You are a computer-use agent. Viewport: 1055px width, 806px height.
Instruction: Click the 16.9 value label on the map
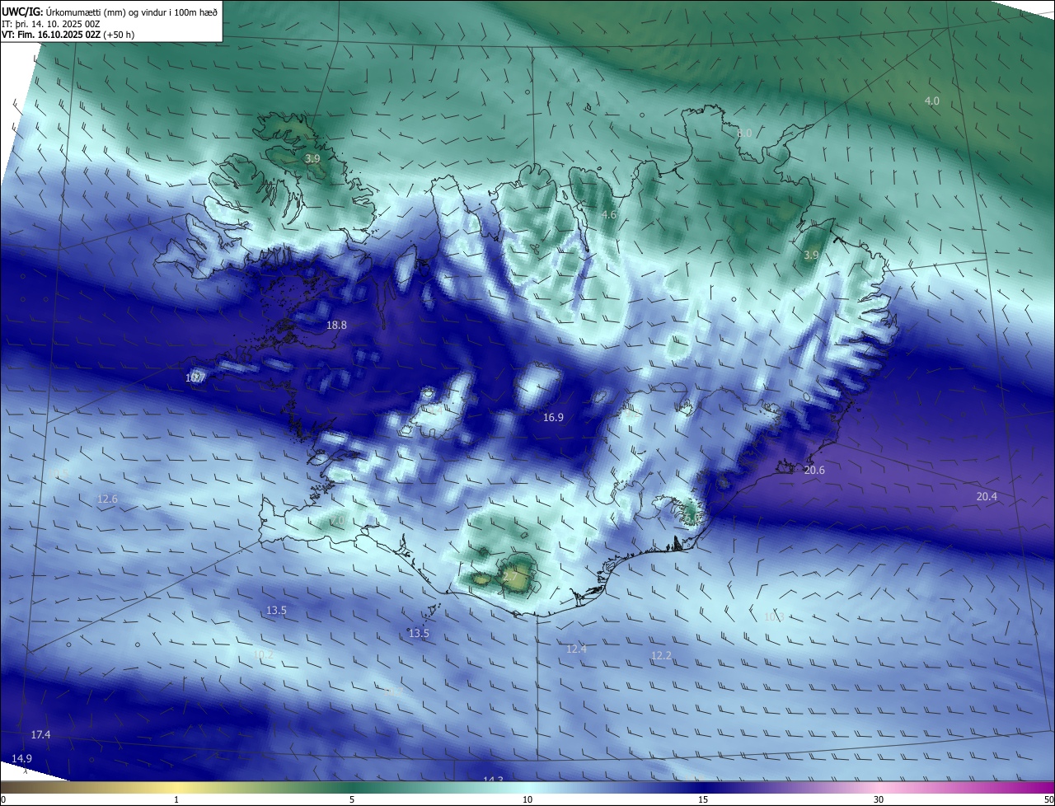(553, 418)
